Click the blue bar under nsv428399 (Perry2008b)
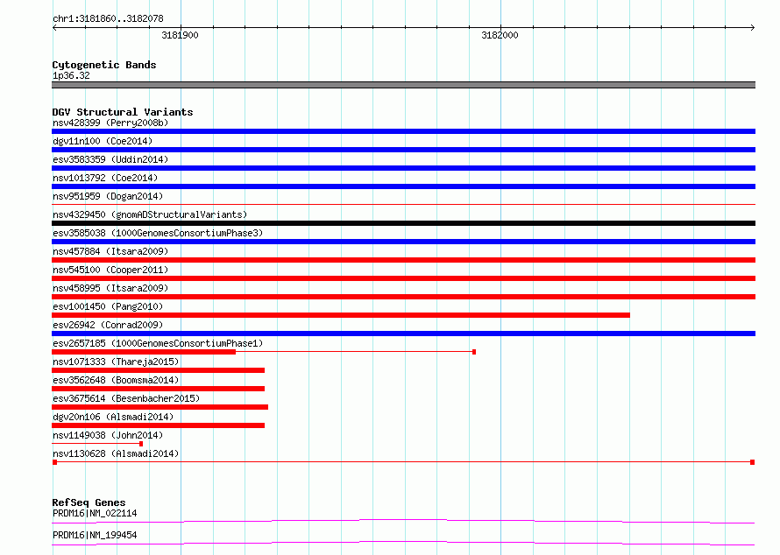Viewport: 780px width, 555px height. tap(403, 131)
